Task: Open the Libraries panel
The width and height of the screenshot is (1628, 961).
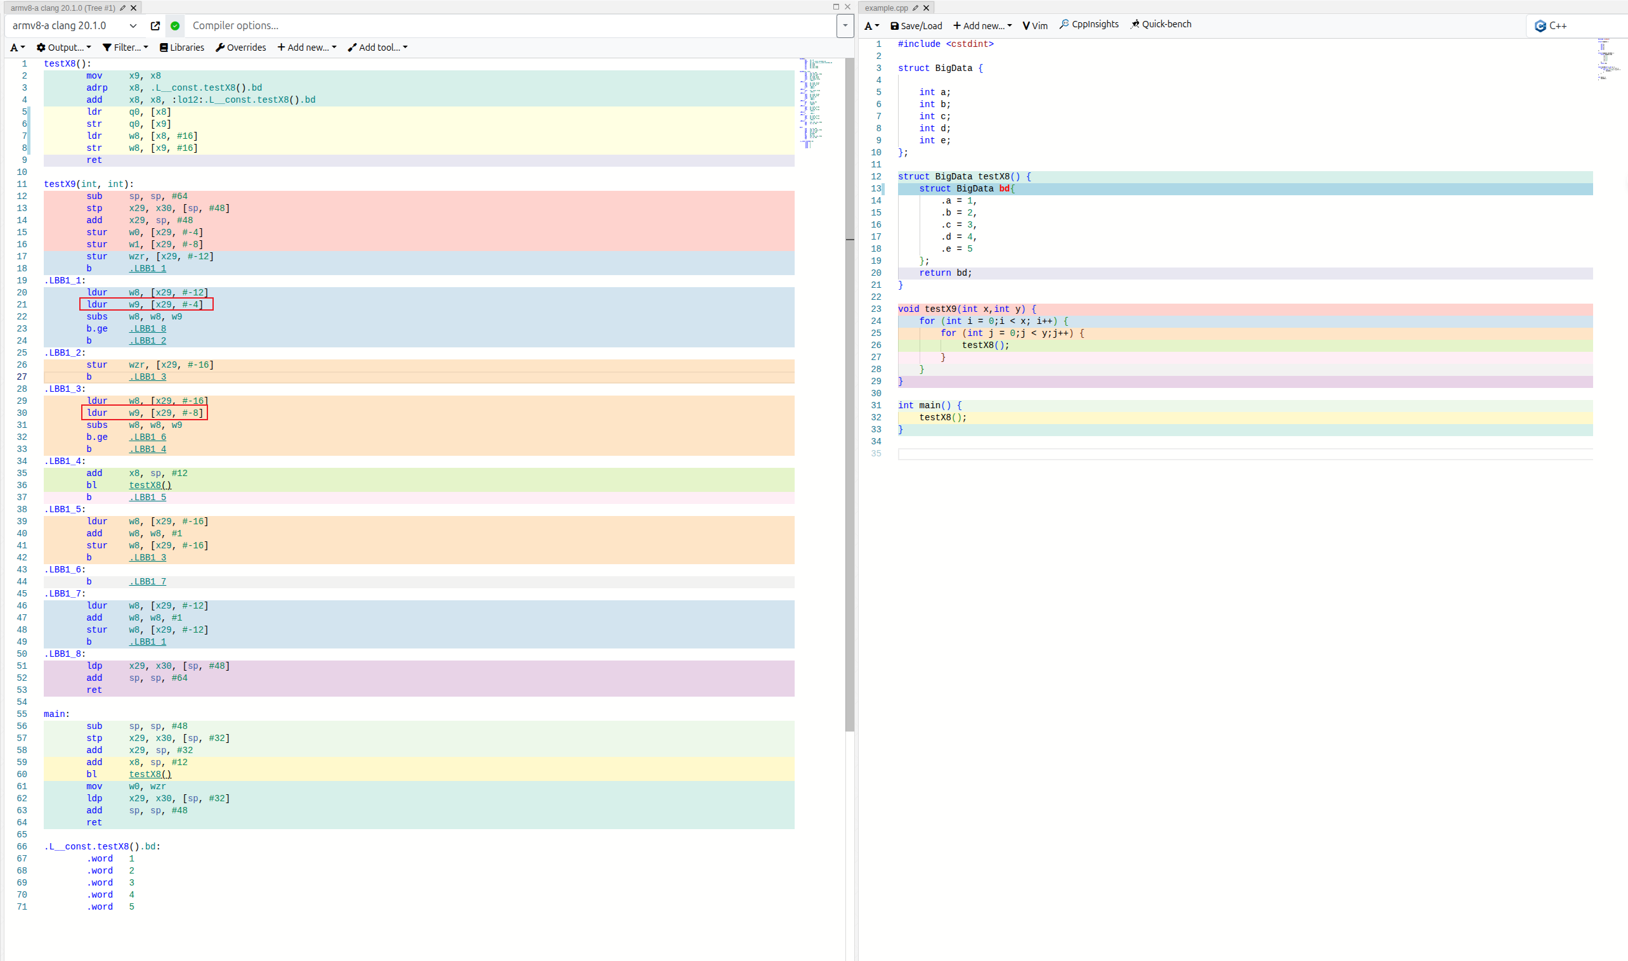Action: [181, 48]
